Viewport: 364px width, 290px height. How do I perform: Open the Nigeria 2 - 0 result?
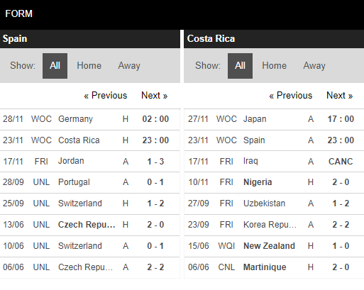pos(274,182)
